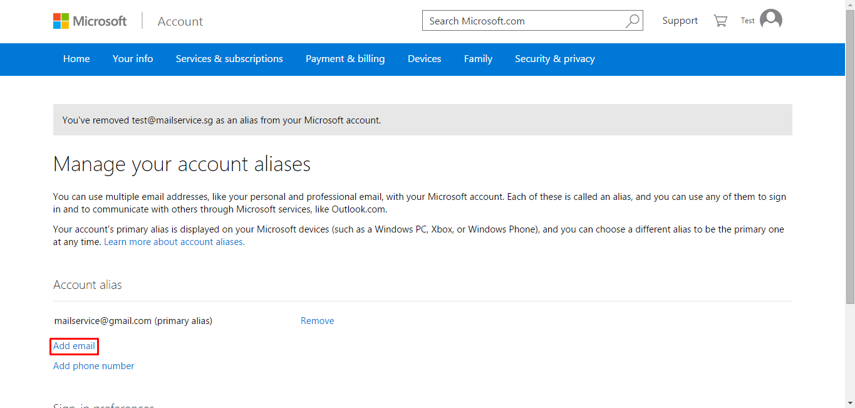Click the Account header link
855x408 pixels.
pyautogui.click(x=180, y=21)
